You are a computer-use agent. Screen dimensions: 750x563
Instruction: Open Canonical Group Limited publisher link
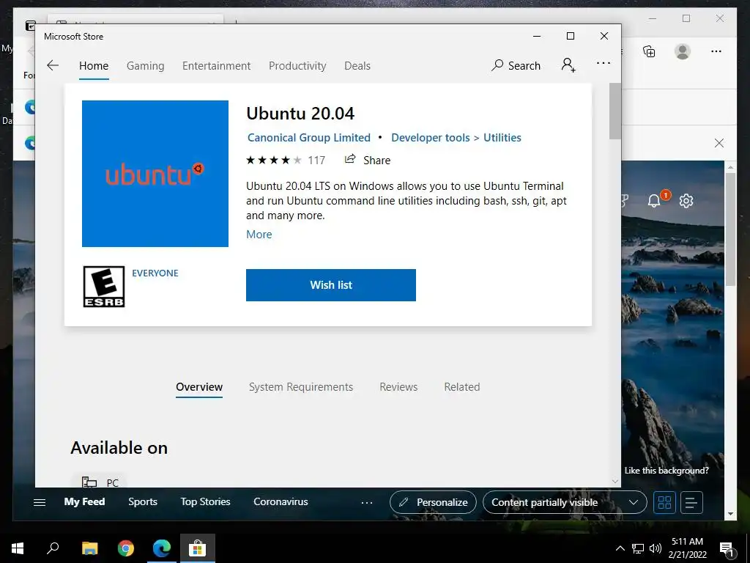(x=309, y=137)
